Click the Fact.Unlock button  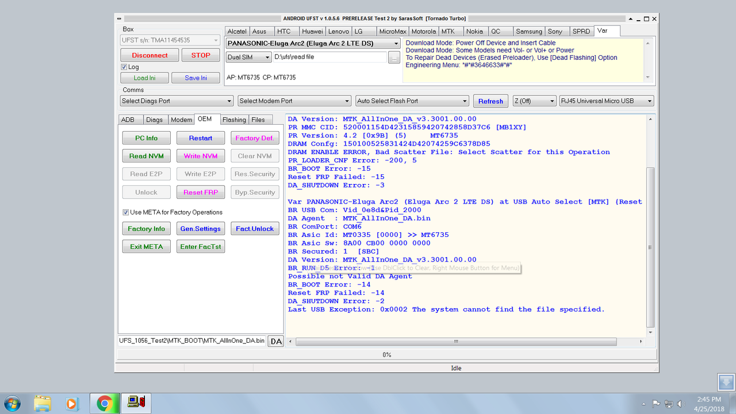point(255,229)
